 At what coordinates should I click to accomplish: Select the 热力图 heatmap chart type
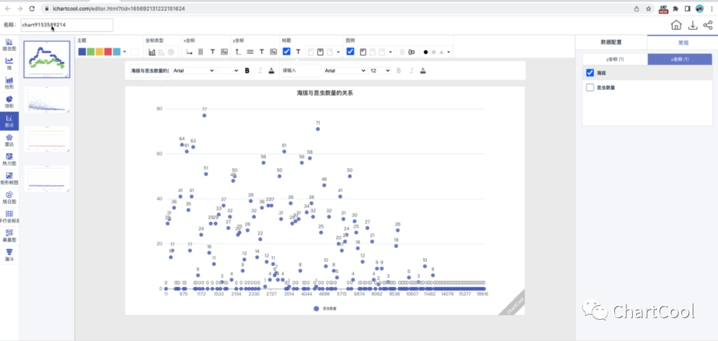[9, 159]
